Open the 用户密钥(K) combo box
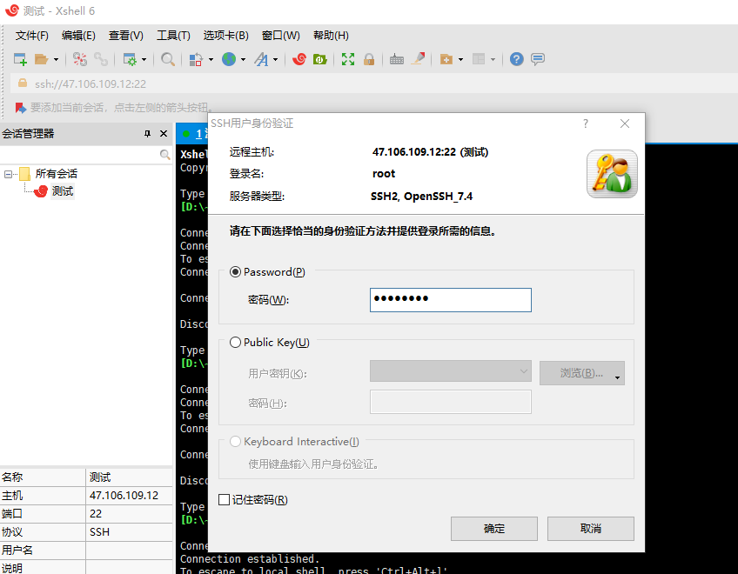Screen dimensions: 738x574 451,371
